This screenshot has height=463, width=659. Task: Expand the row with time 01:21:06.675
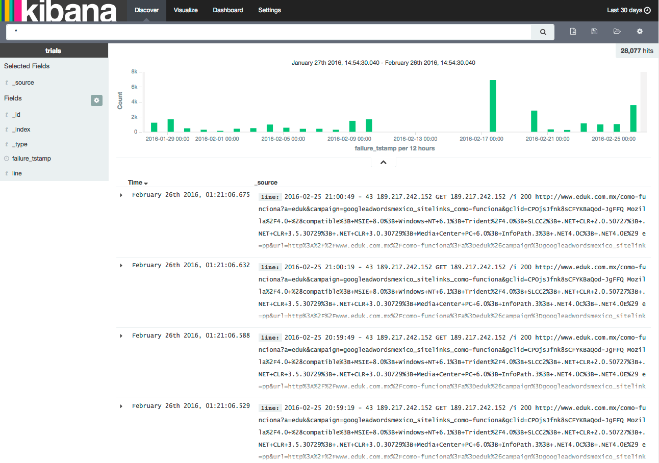click(x=121, y=195)
